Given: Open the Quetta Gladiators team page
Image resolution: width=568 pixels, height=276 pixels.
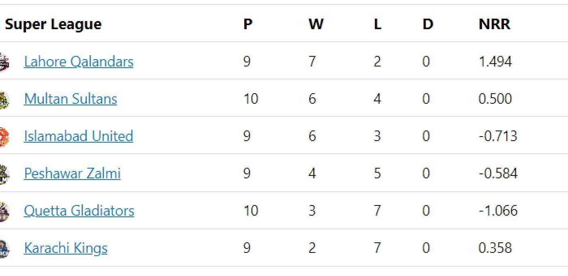Looking at the screenshot, I should pyautogui.click(x=79, y=210).
